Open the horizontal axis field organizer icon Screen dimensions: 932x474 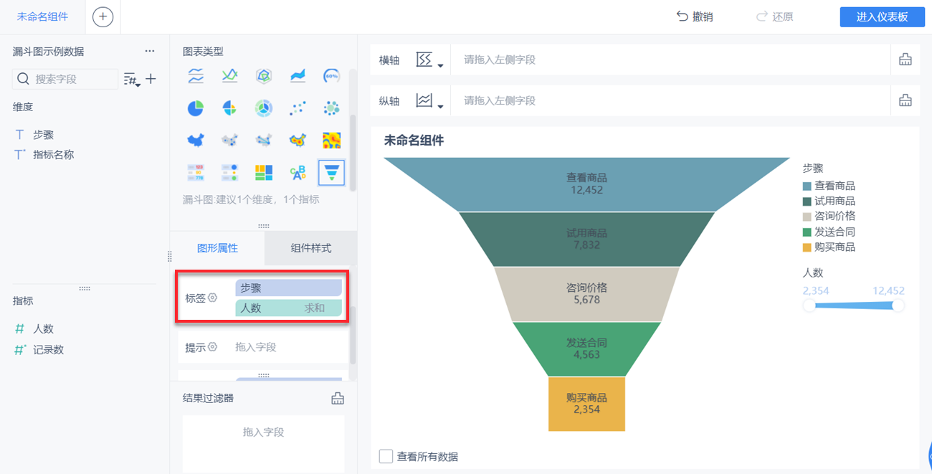tap(905, 60)
